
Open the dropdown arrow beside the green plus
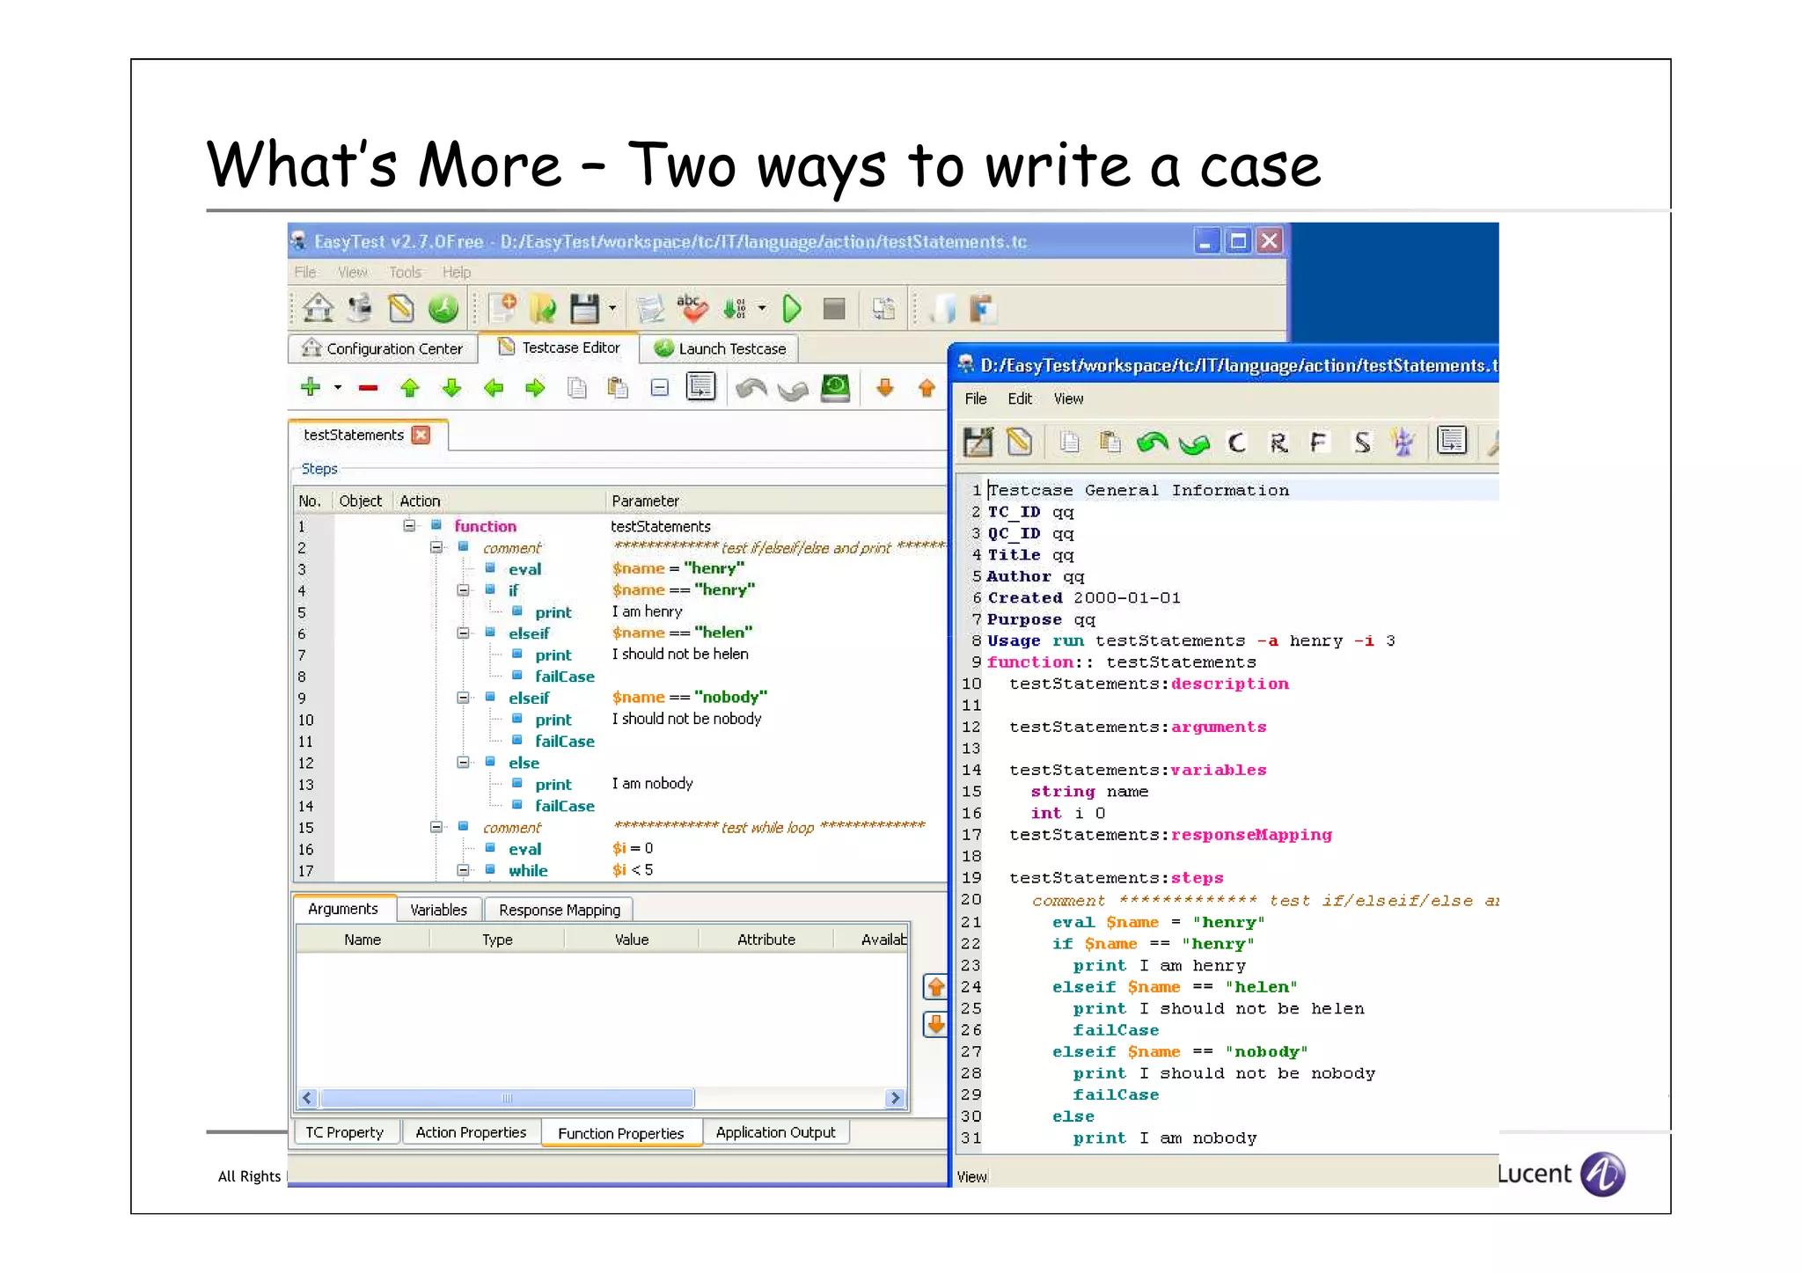tap(338, 387)
